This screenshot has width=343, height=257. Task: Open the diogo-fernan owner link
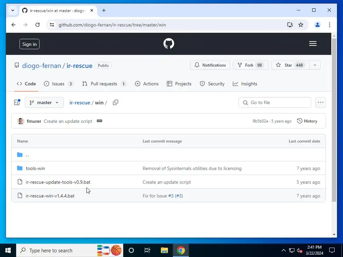click(x=42, y=66)
